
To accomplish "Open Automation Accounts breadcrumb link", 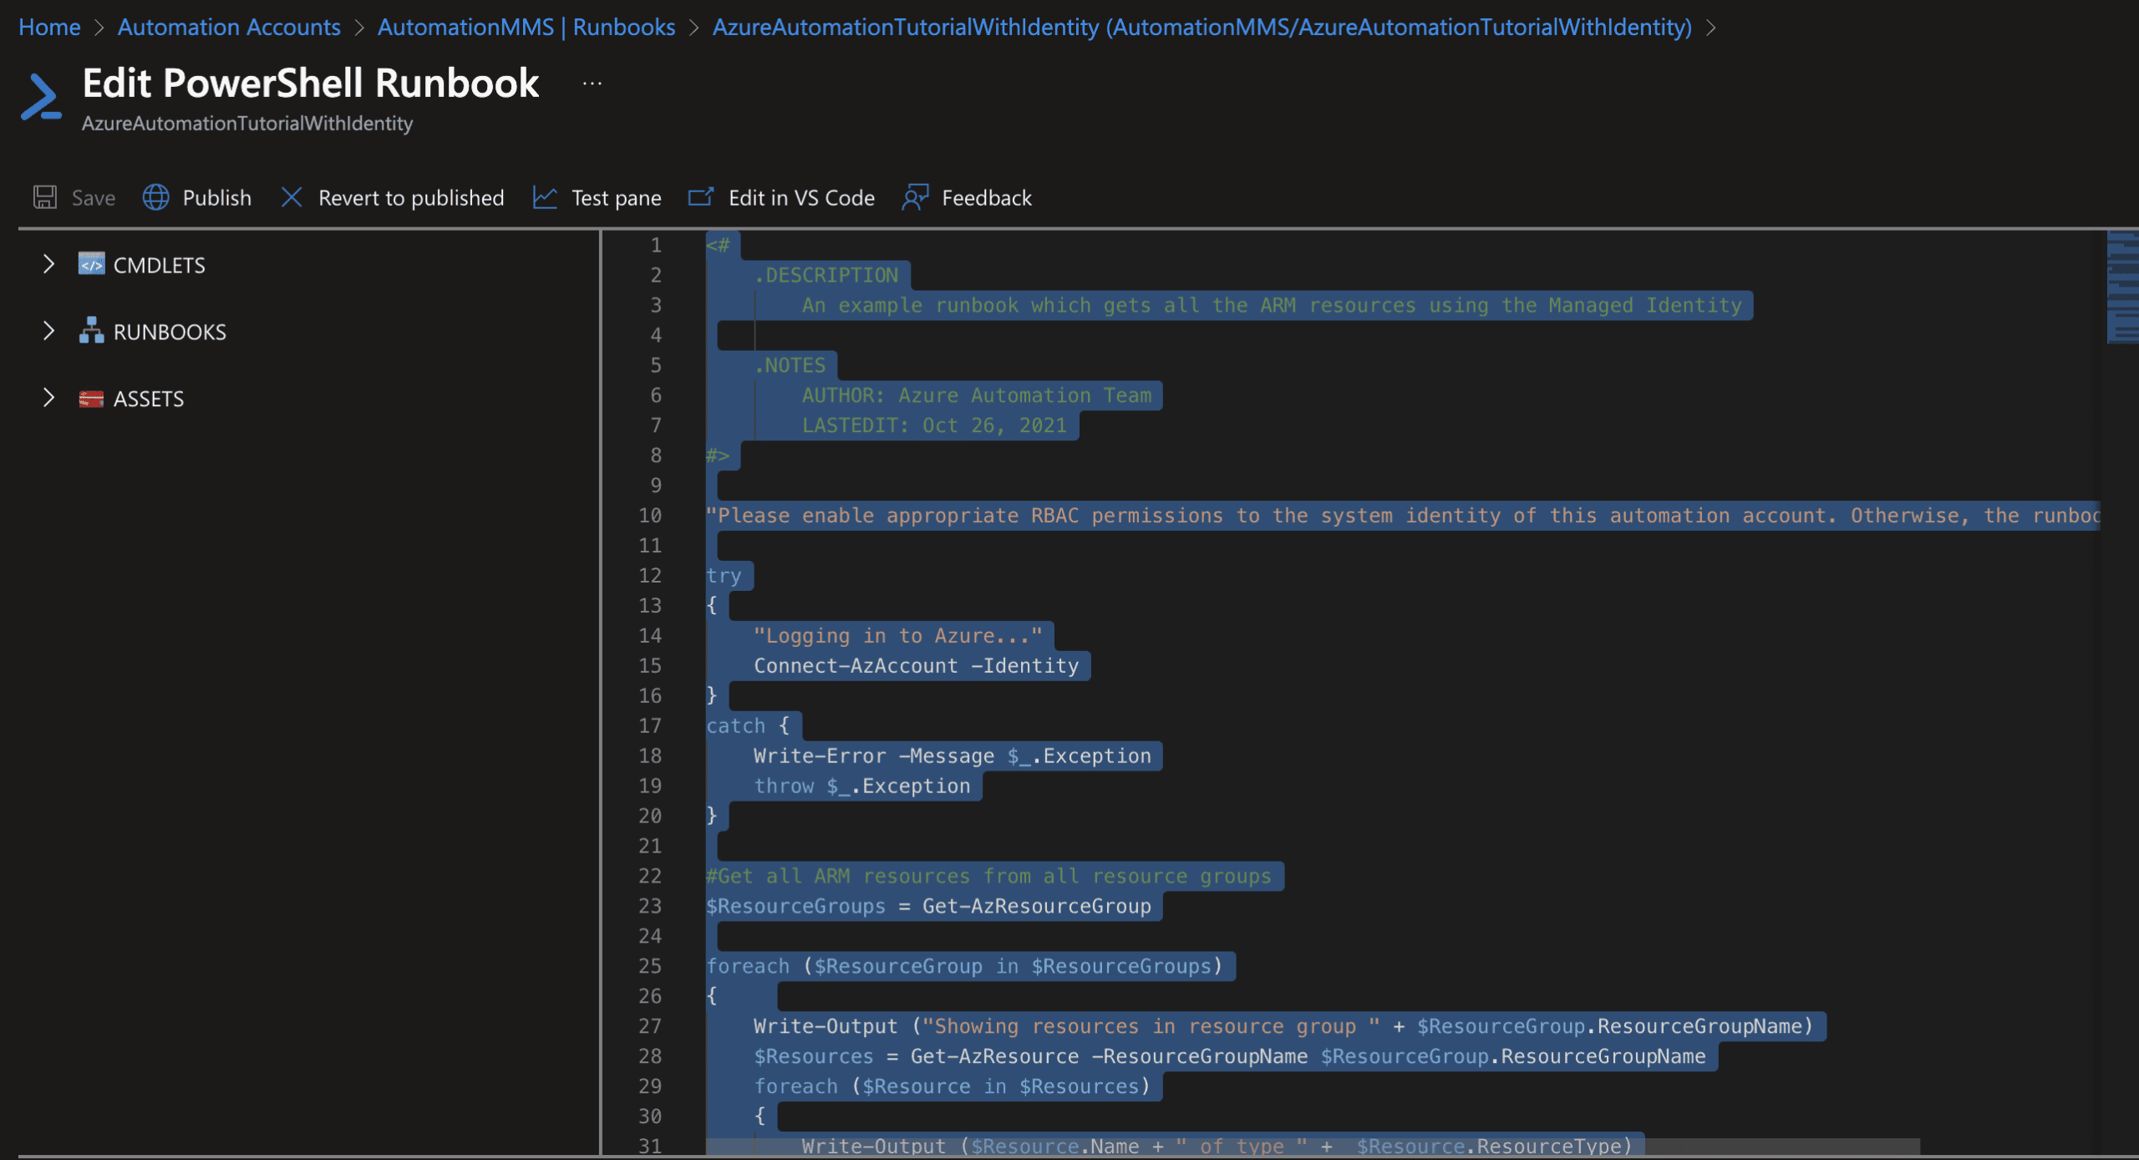I will coord(229,27).
